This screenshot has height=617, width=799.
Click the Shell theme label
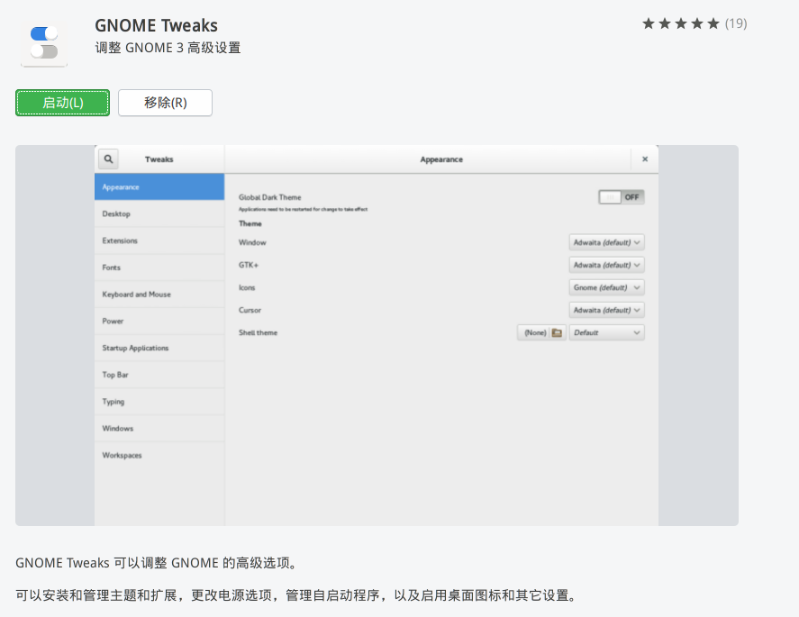258,332
